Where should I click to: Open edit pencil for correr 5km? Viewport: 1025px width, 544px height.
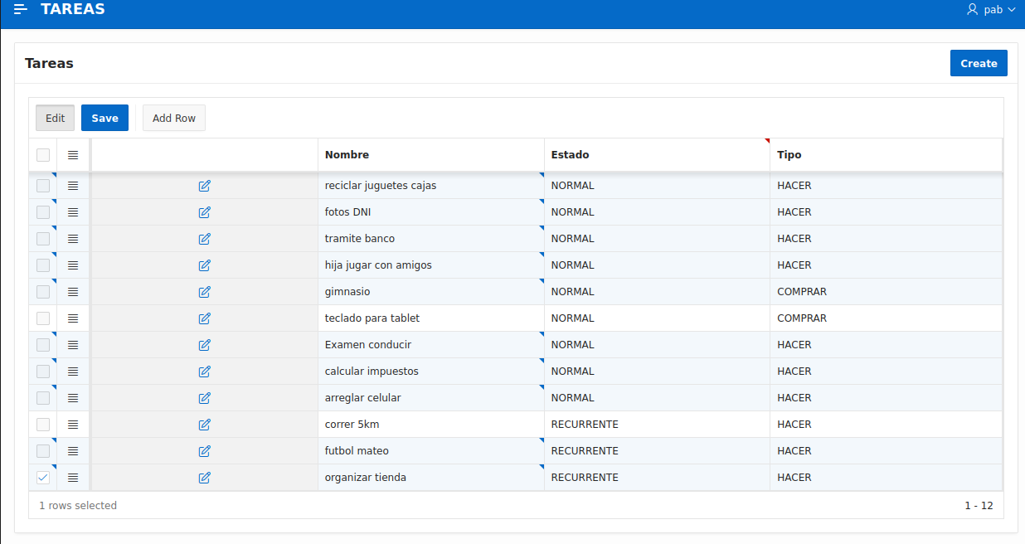(204, 425)
